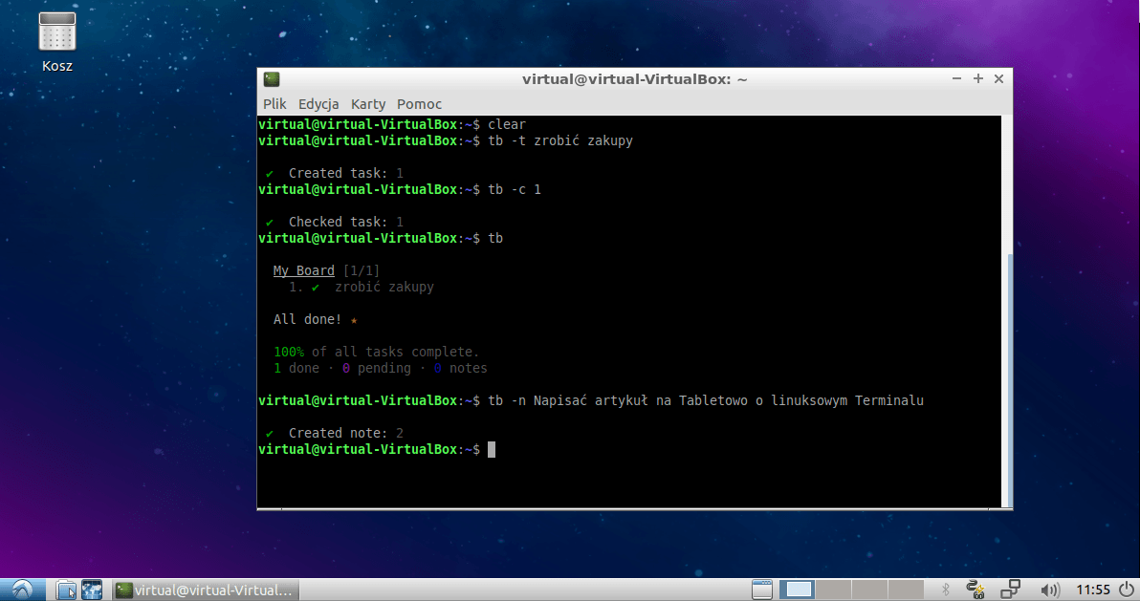Click the 'zrobić zakupy' task in the board list
This screenshot has width=1140, height=601.
click(384, 287)
